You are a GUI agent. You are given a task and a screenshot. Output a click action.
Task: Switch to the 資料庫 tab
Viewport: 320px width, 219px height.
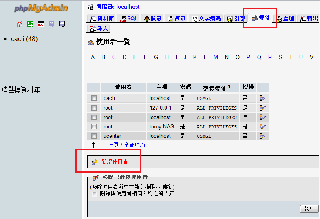[x=102, y=19]
